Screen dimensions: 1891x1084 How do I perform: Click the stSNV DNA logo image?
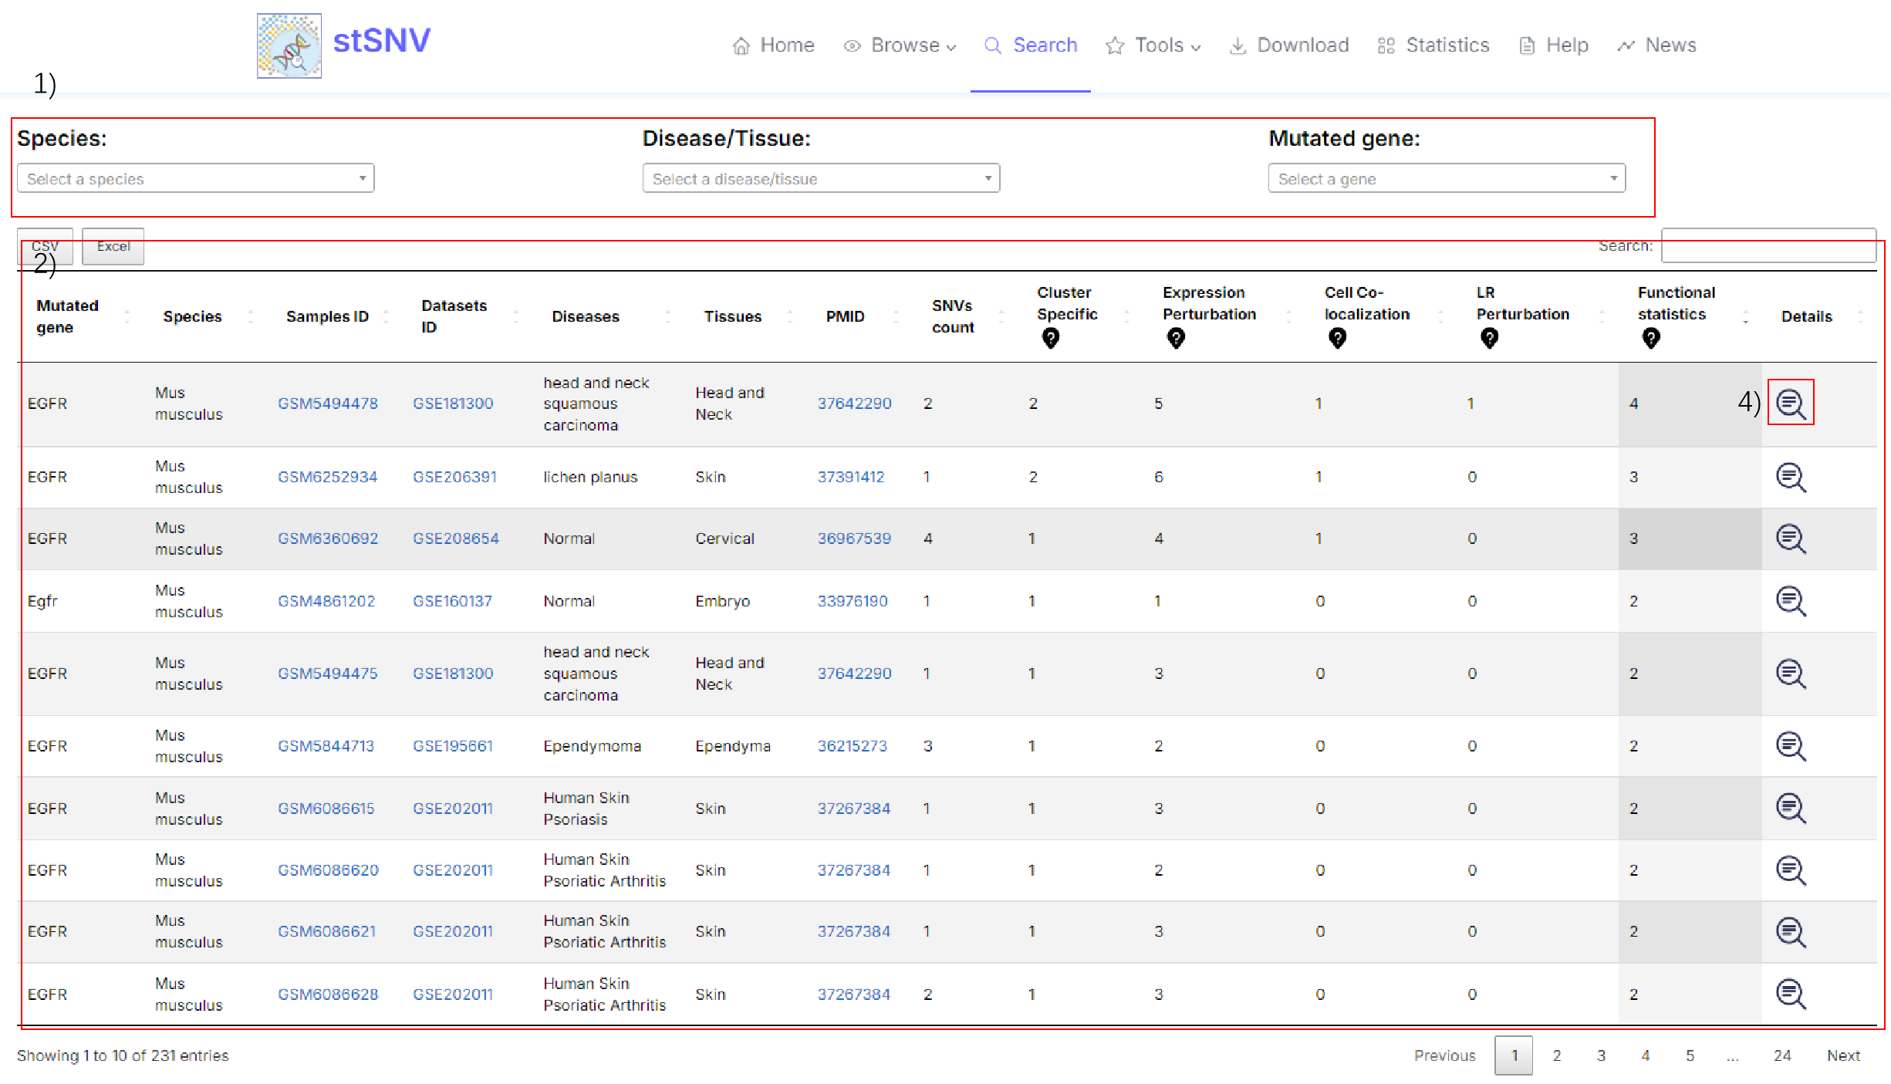coord(289,46)
